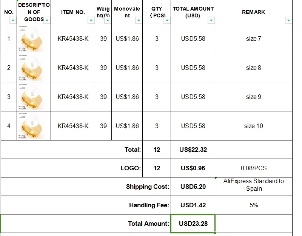This screenshot has width=302, height=236.
Task: Select the Shipping Cost USD5.20 cell
Action: (x=193, y=187)
